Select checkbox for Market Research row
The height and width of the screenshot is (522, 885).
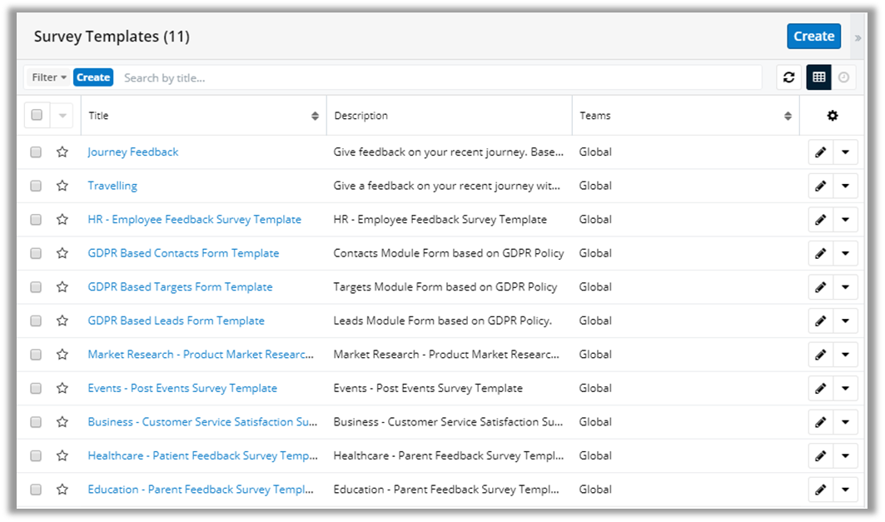[36, 355]
